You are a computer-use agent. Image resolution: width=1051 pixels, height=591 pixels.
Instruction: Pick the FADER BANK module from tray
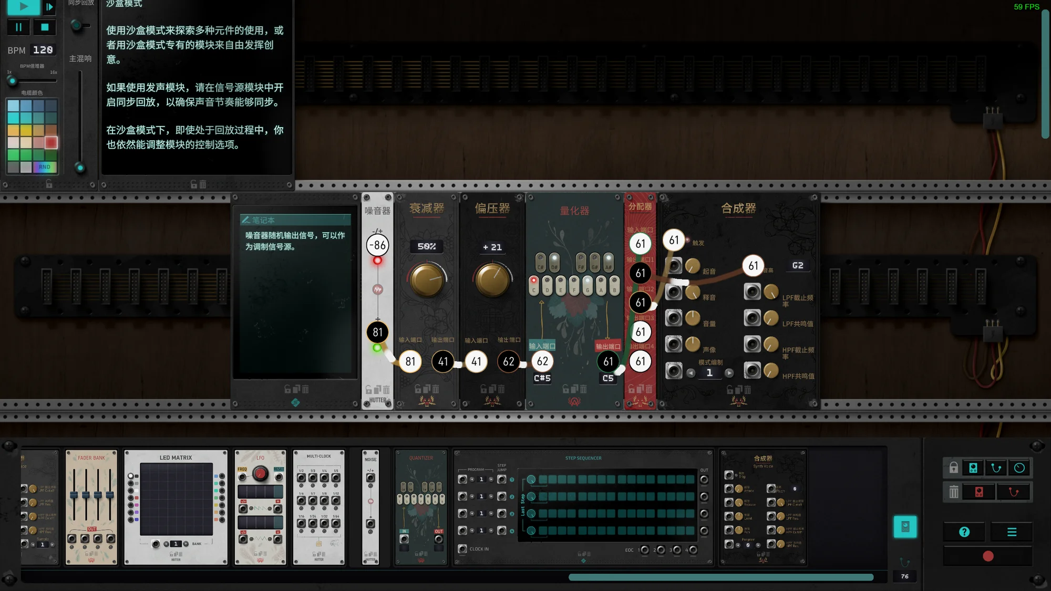(91, 507)
